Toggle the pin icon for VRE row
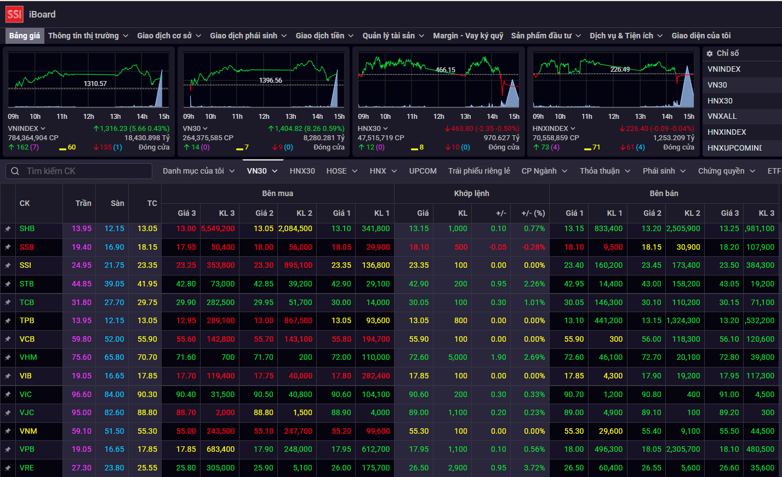782x477 pixels. pos(8,468)
